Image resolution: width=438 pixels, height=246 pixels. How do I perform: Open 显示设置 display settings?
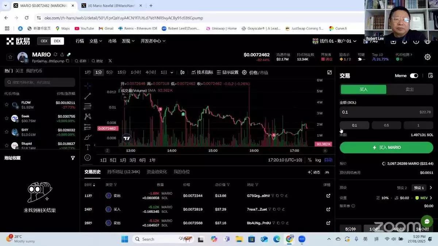click(x=227, y=73)
